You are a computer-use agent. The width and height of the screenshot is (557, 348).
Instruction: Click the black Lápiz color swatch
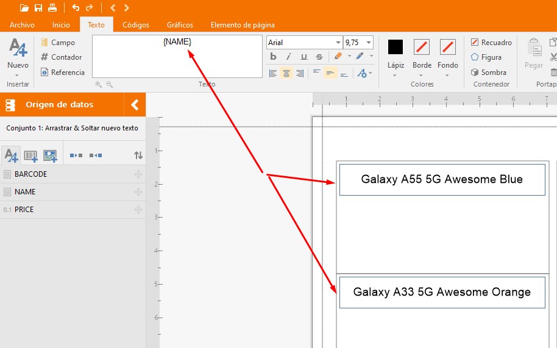coord(396,47)
